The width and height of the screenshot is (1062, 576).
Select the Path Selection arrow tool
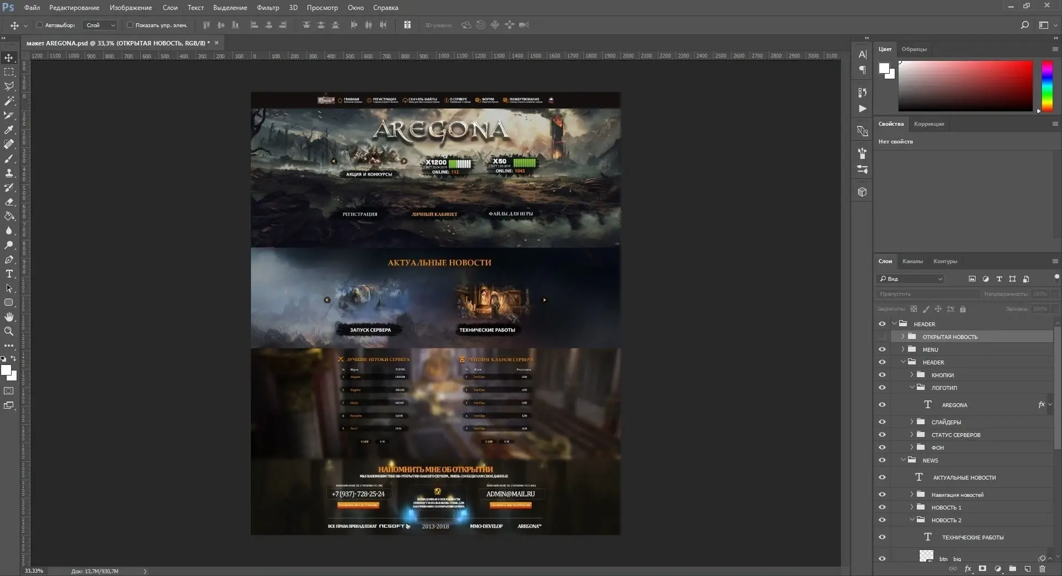tap(9, 288)
